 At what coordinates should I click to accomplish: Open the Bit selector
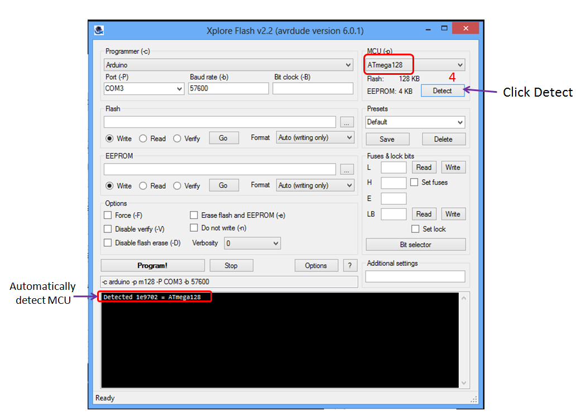(415, 245)
